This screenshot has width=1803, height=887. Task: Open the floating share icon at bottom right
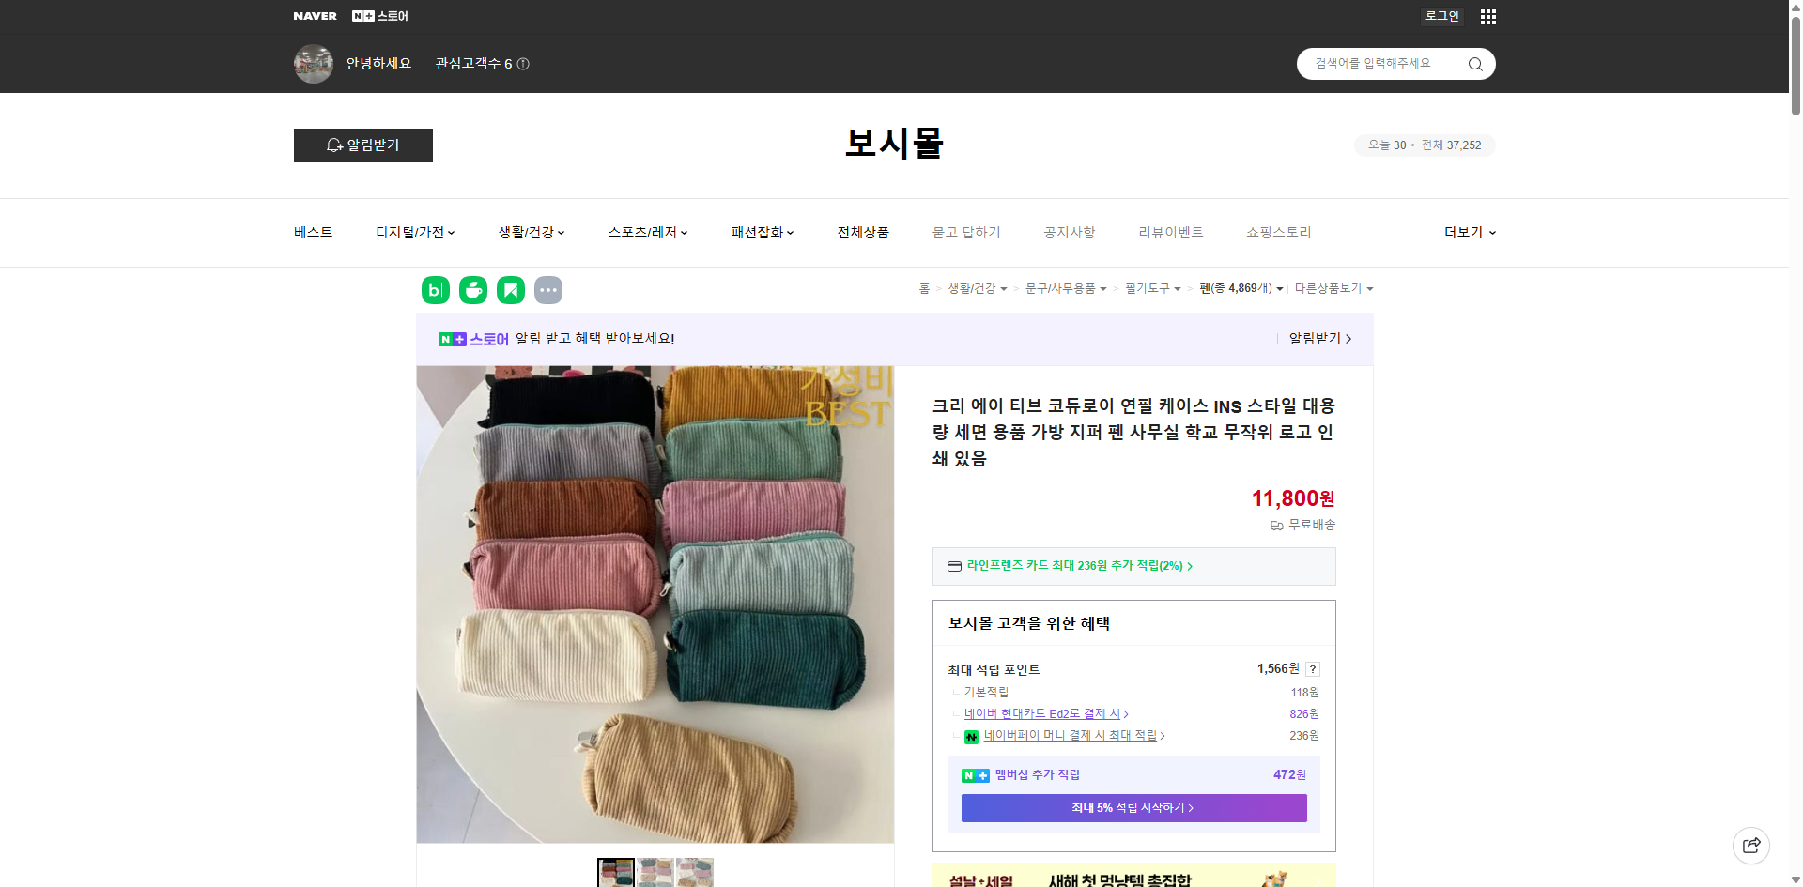click(x=1751, y=845)
